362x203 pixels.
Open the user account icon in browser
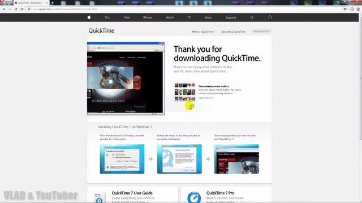(358, 9)
